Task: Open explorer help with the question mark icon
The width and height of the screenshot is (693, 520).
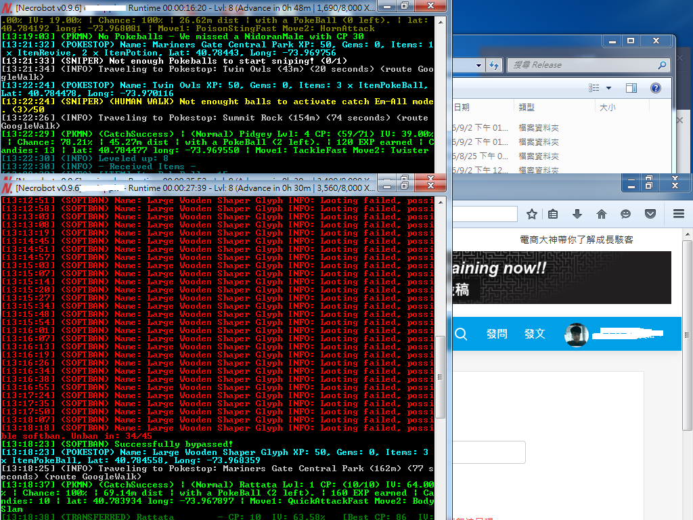Action: tap(655, 88)
